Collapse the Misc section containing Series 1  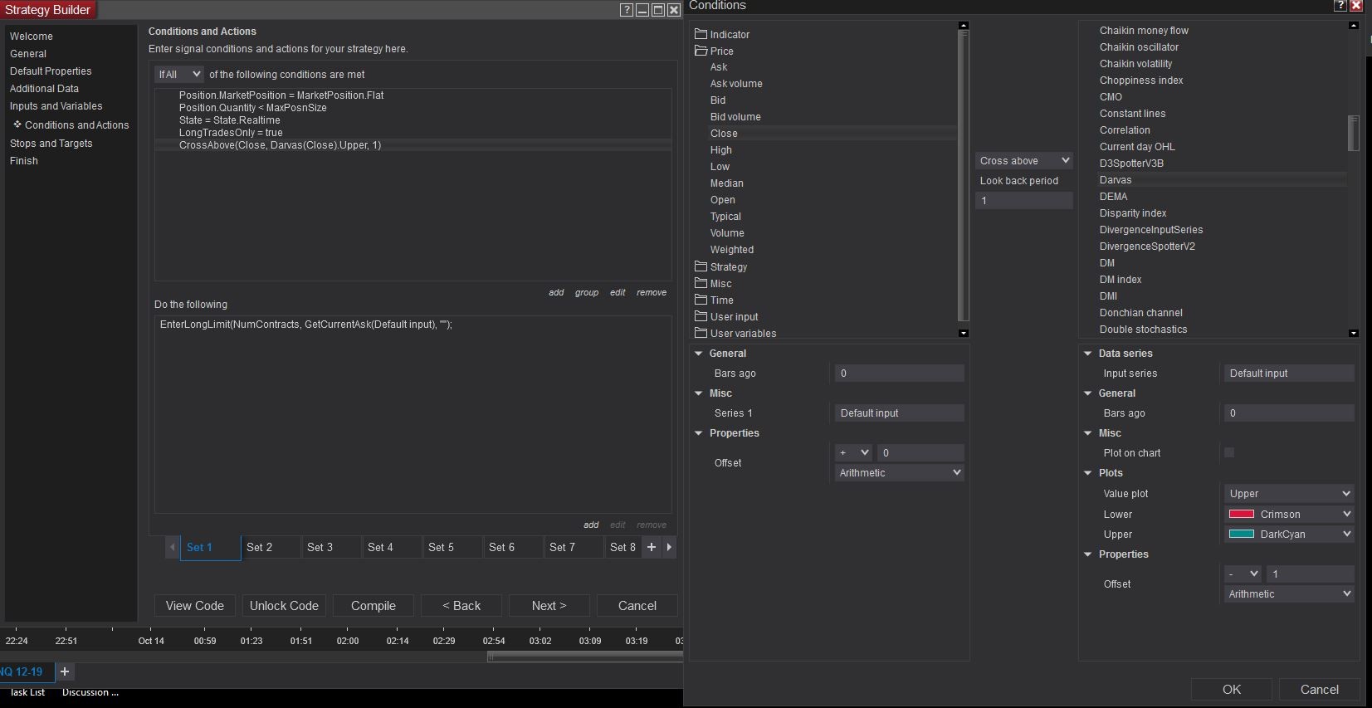click(x=699, y=393)
